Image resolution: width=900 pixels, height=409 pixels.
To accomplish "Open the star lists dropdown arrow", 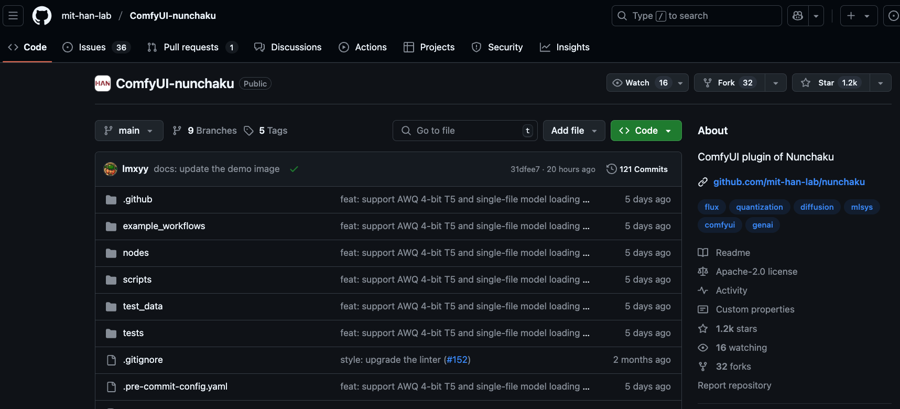I will click(x=881, y=83).
